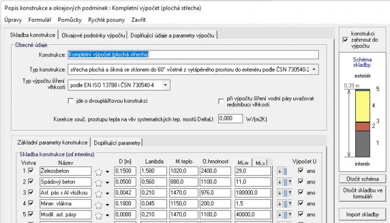Move layer 3 Asf. pás down
The width and height of the screenshot is (390, 223).
(280, 193)
